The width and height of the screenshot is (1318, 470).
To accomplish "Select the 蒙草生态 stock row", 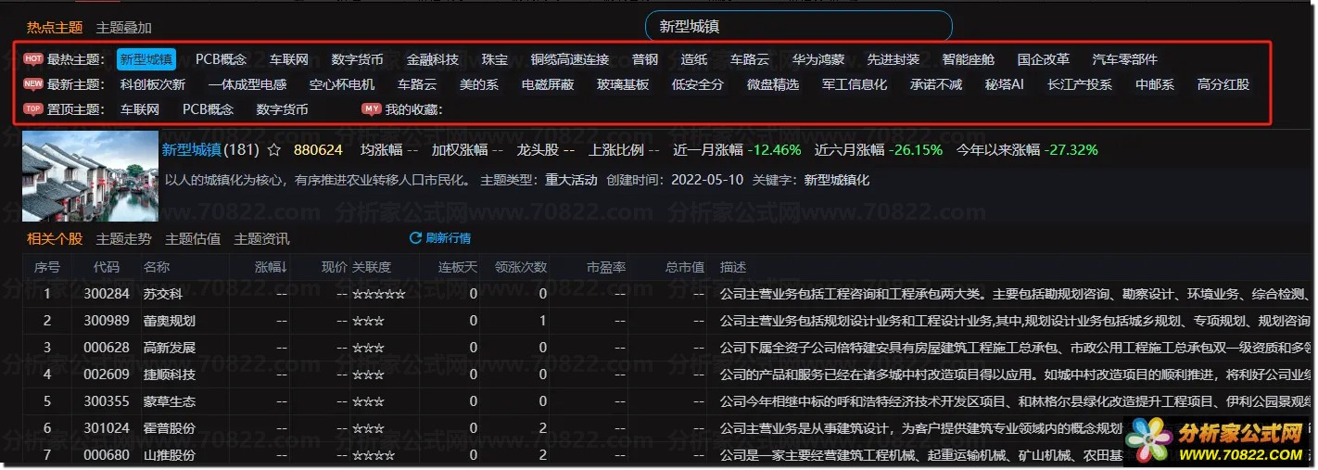I will 667,401.
